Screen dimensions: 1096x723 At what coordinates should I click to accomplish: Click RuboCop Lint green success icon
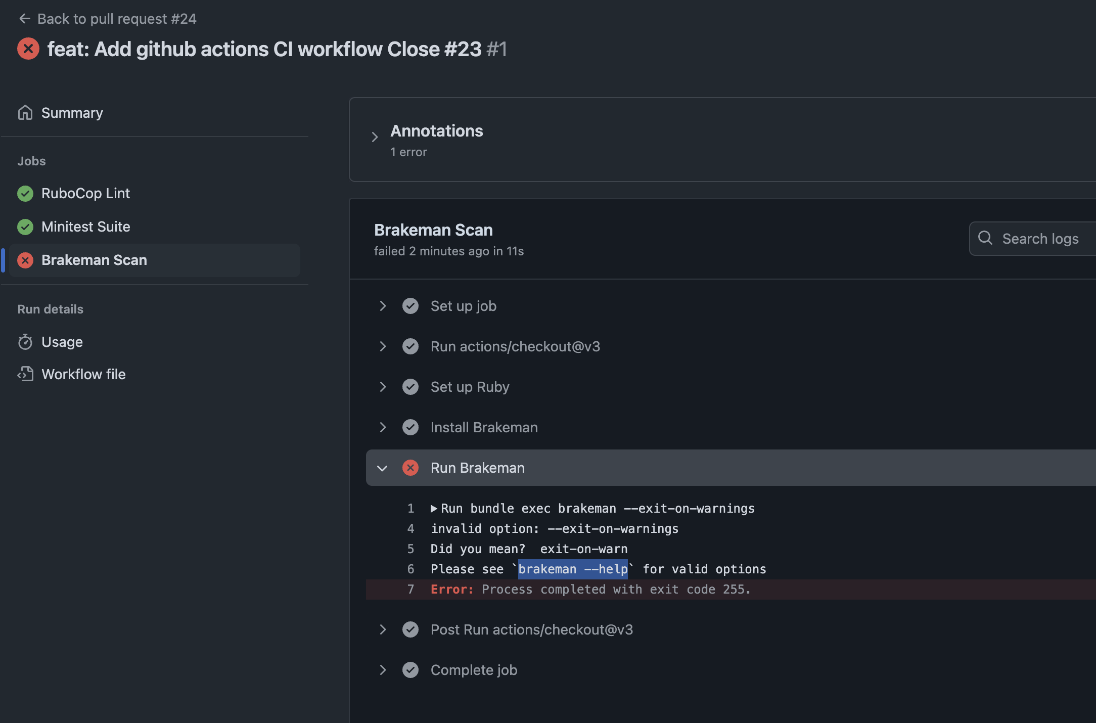pos(25,194)
